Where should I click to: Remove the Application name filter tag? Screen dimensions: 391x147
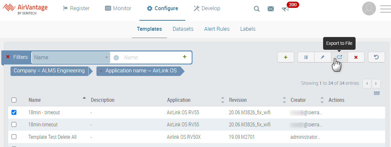(x=101, y=71)
